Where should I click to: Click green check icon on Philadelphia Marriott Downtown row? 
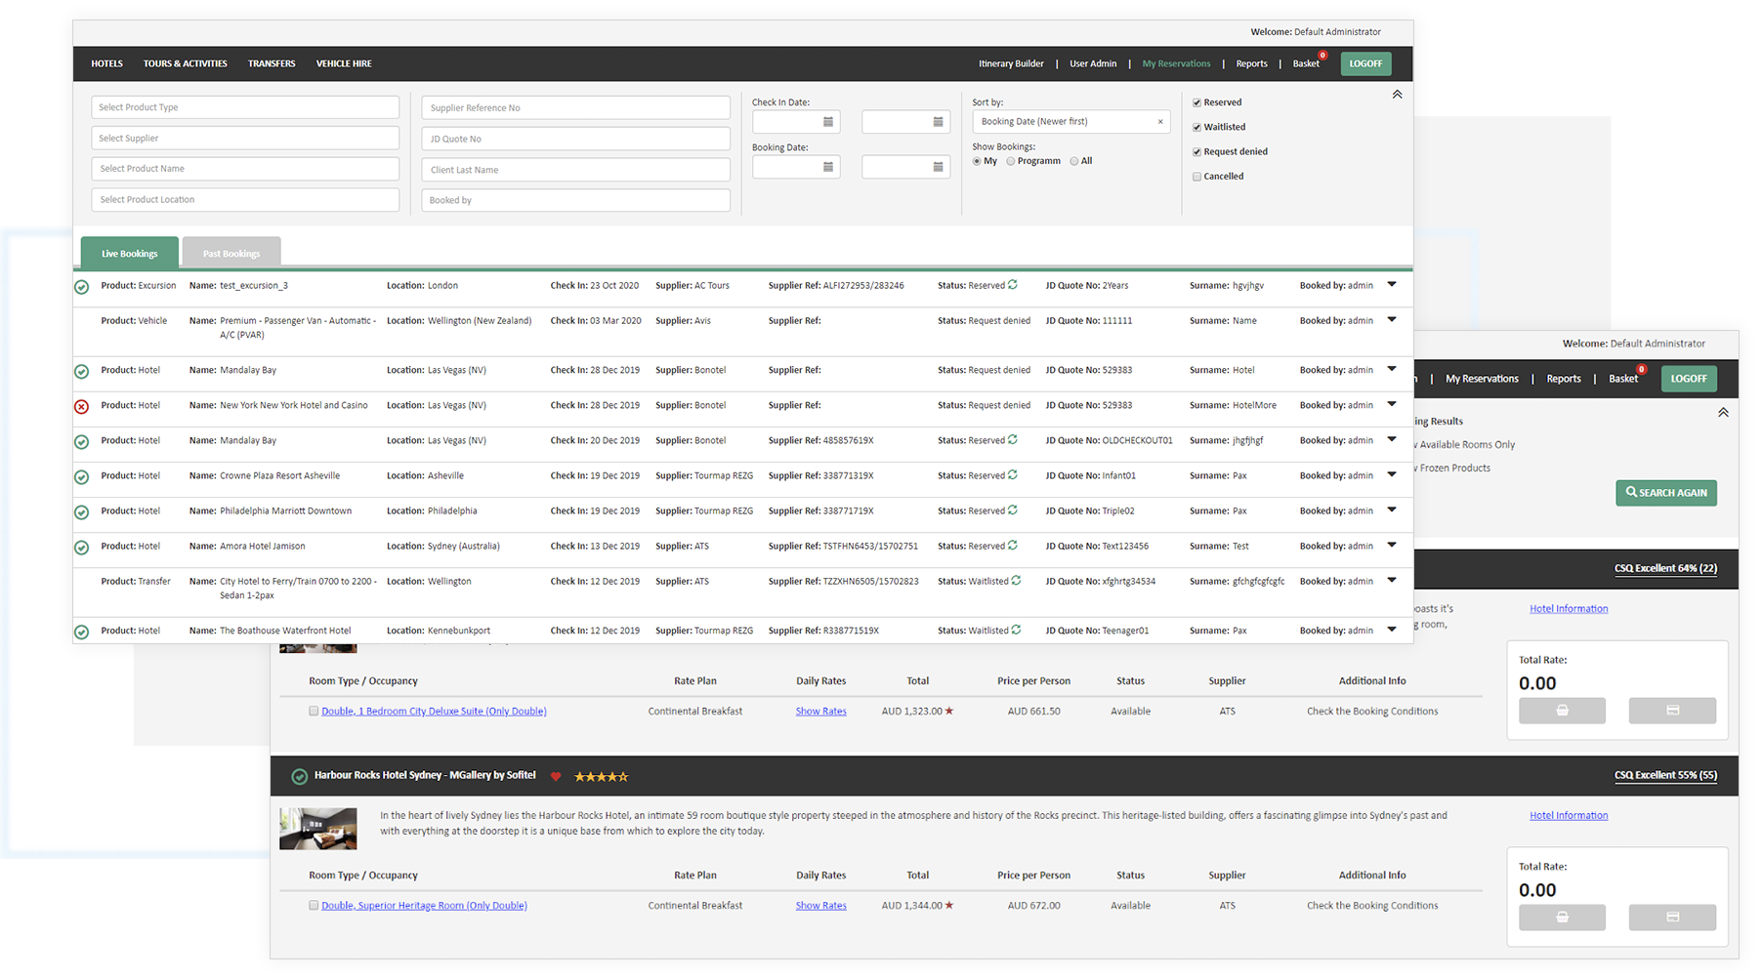pos(82,512)
